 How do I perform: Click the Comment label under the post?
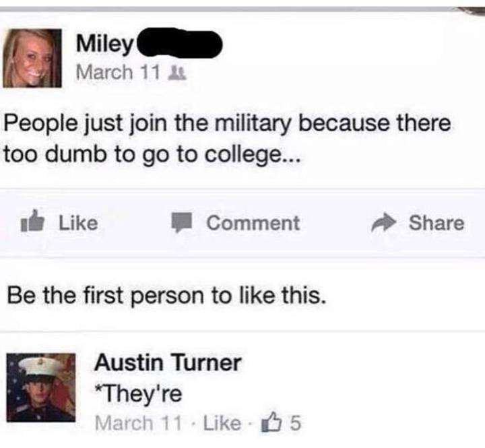click(253, 223)
